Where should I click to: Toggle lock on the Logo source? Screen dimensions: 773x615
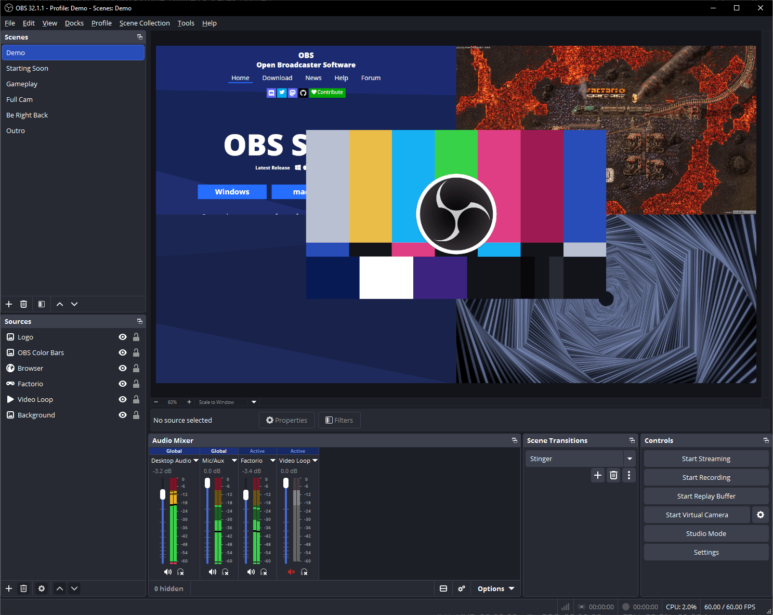pos(136,337)
